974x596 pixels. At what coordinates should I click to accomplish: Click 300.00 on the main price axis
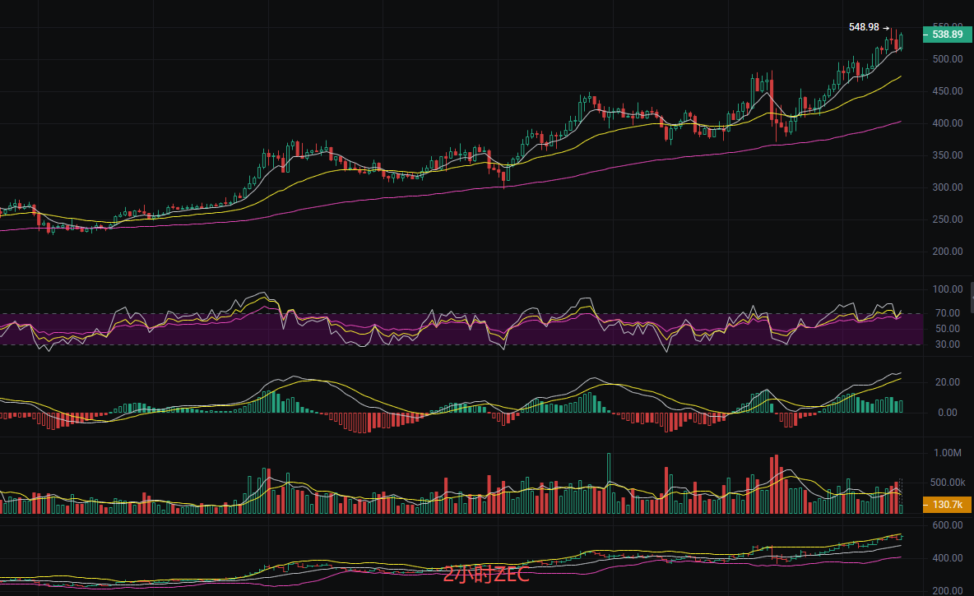click(948, 187)
